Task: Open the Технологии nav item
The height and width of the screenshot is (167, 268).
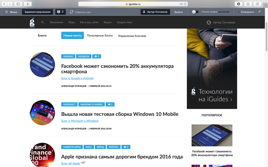Action: point(56,22)
